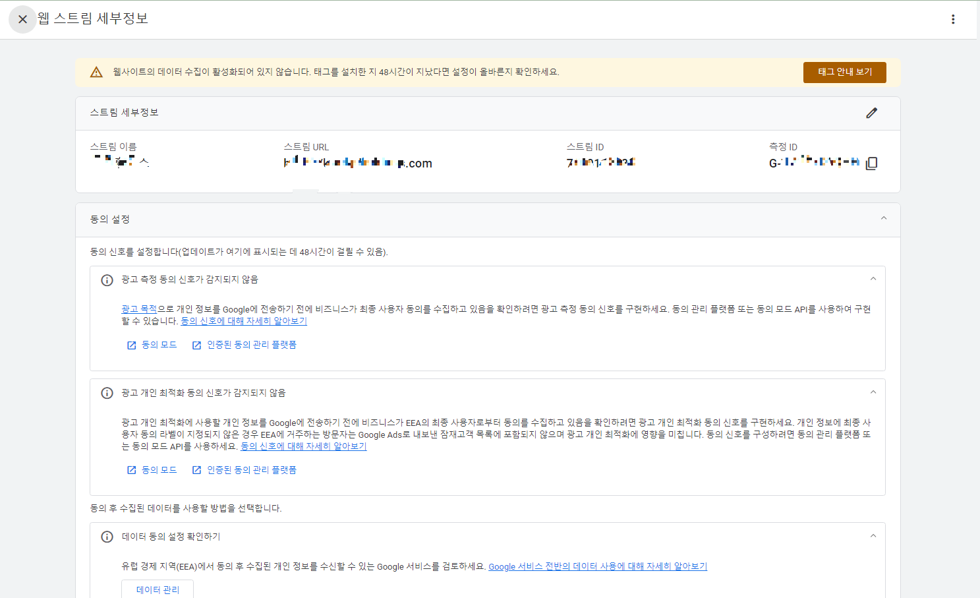Open the 광고 목적 link
The width and height of the screenshot is (980, 598).
pyautogui.click(x=139, y=309)
